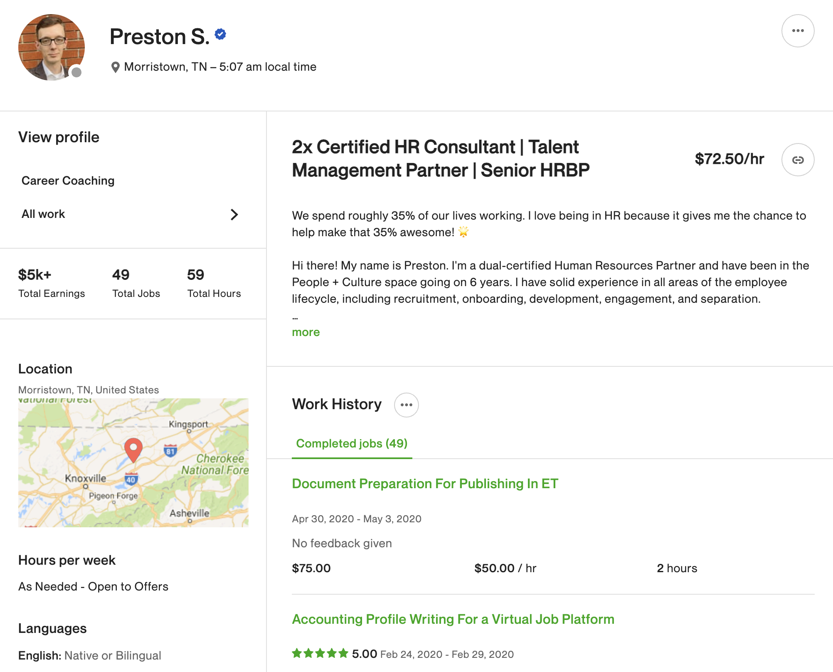833x672 pixels.
Task: Click the availability dot on the profile photo
Action: click(76, 72)
